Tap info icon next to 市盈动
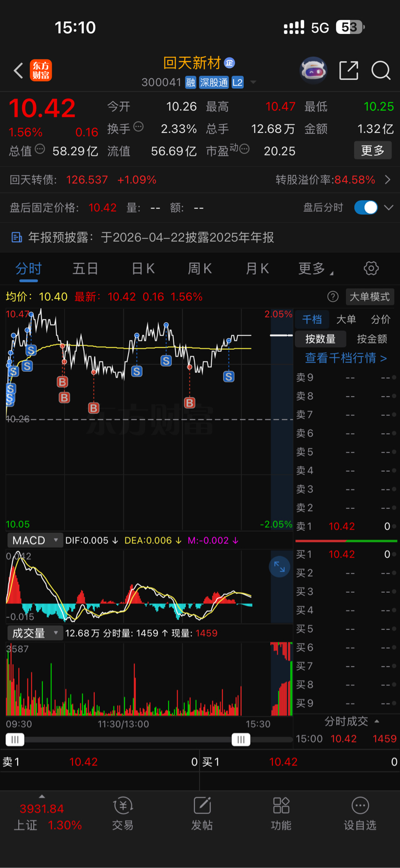This screenshot has width=400, height=868. point(244,149)
